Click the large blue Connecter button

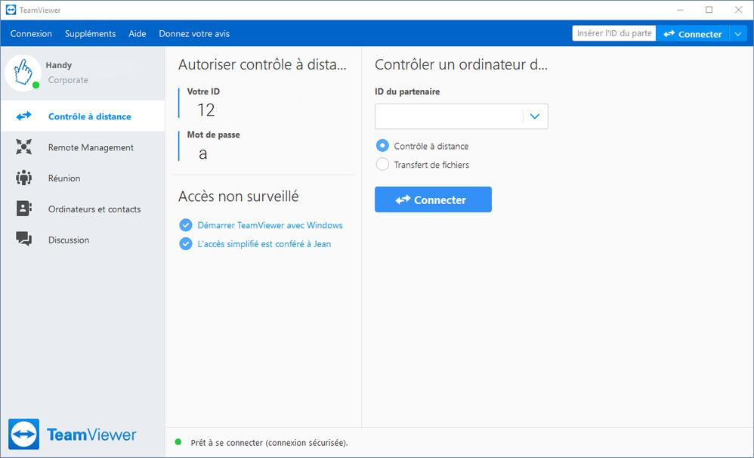pos(433,200)
